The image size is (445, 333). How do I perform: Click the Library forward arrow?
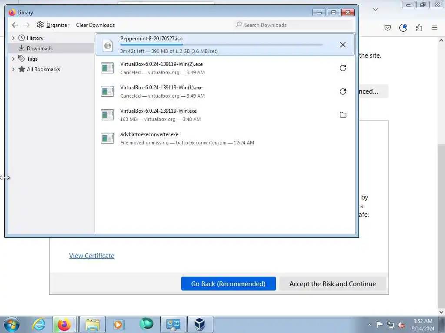click(27, 25)
